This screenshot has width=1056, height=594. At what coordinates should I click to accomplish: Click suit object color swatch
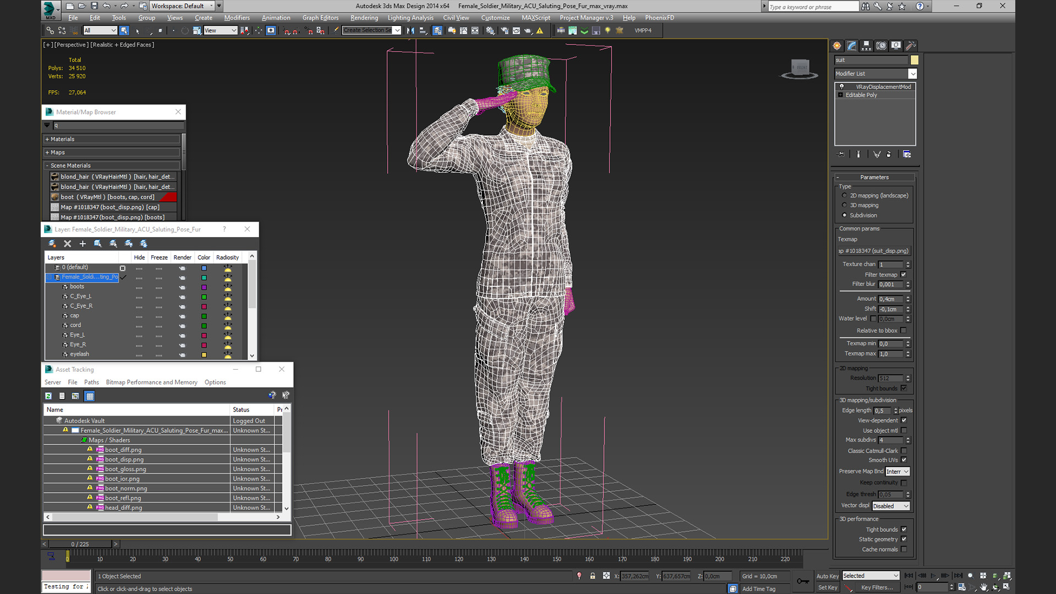(x=914, y=60)
